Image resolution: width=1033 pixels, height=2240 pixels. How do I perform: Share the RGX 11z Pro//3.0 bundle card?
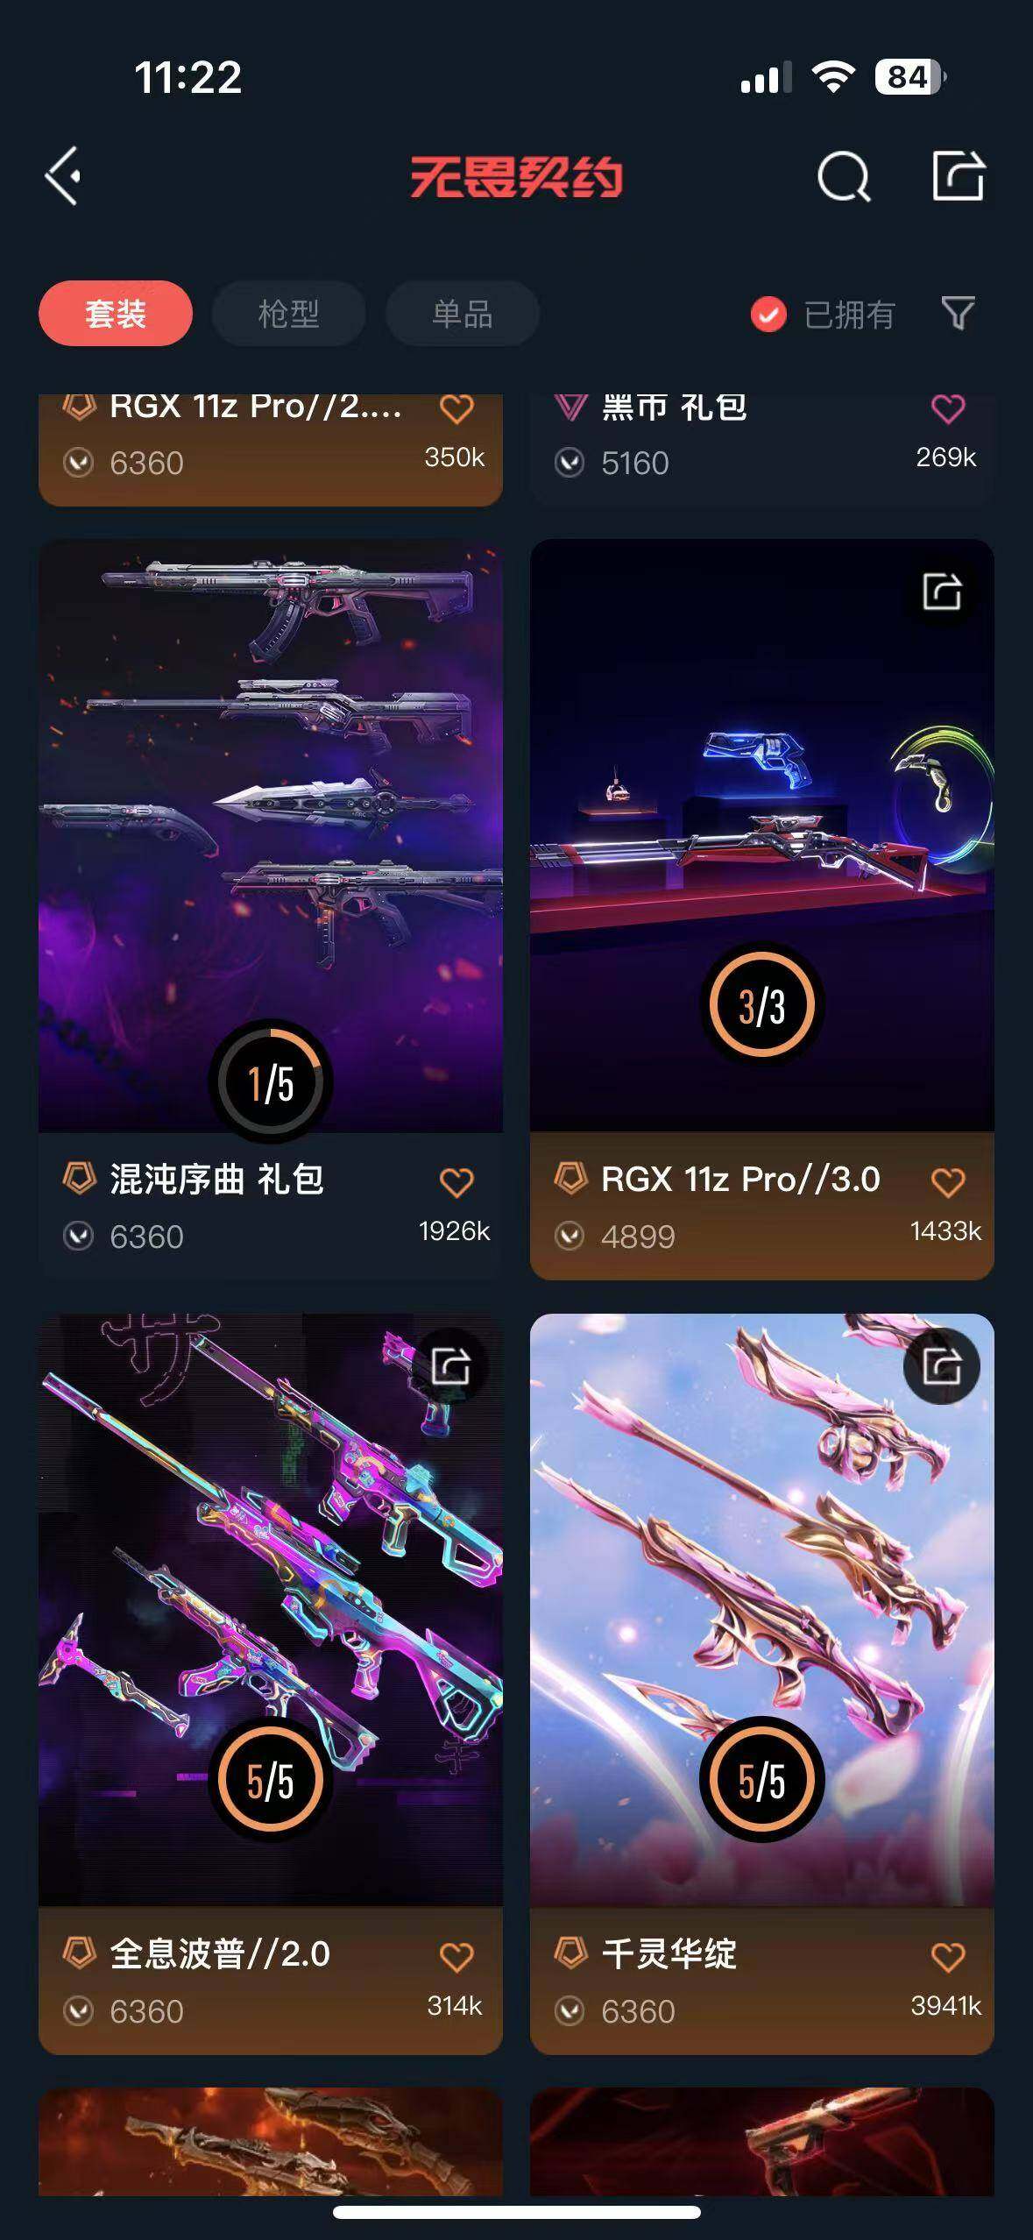[x=942, y=592]
